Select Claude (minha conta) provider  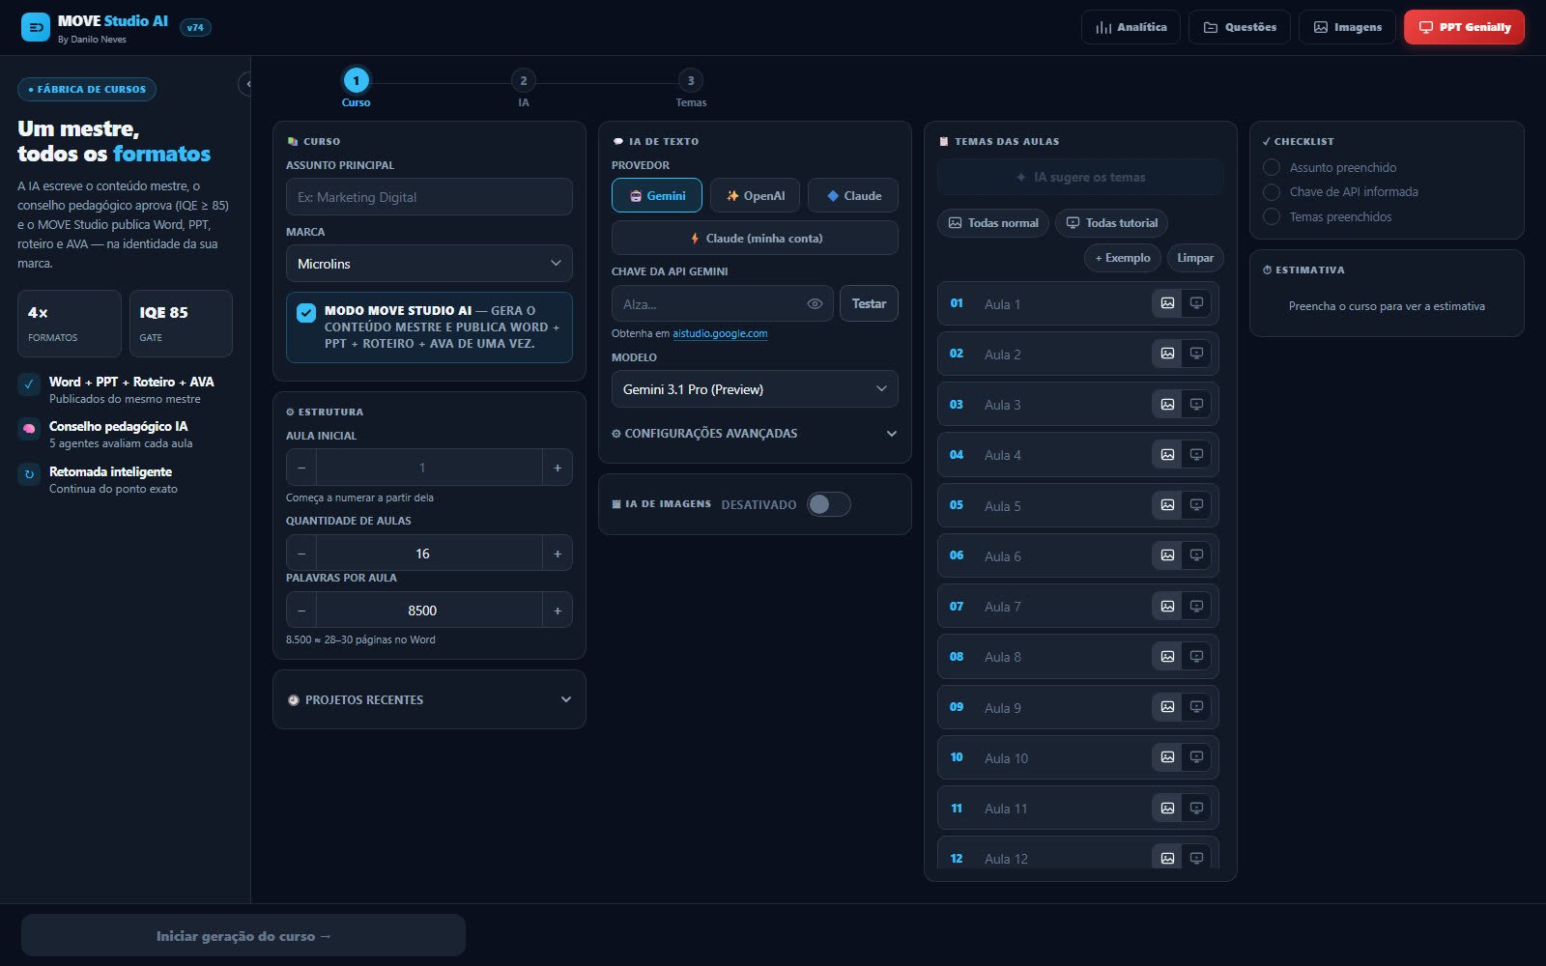tap(755, 238)
